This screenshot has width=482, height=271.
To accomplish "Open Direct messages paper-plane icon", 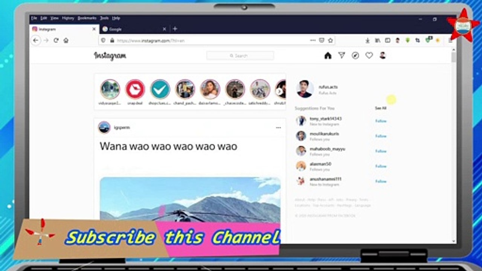I will point(342,55).
